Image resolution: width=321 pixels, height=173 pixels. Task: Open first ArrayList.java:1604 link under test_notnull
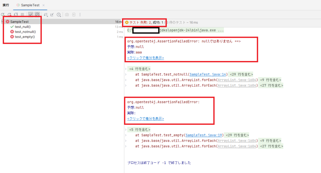coord(237,80)
